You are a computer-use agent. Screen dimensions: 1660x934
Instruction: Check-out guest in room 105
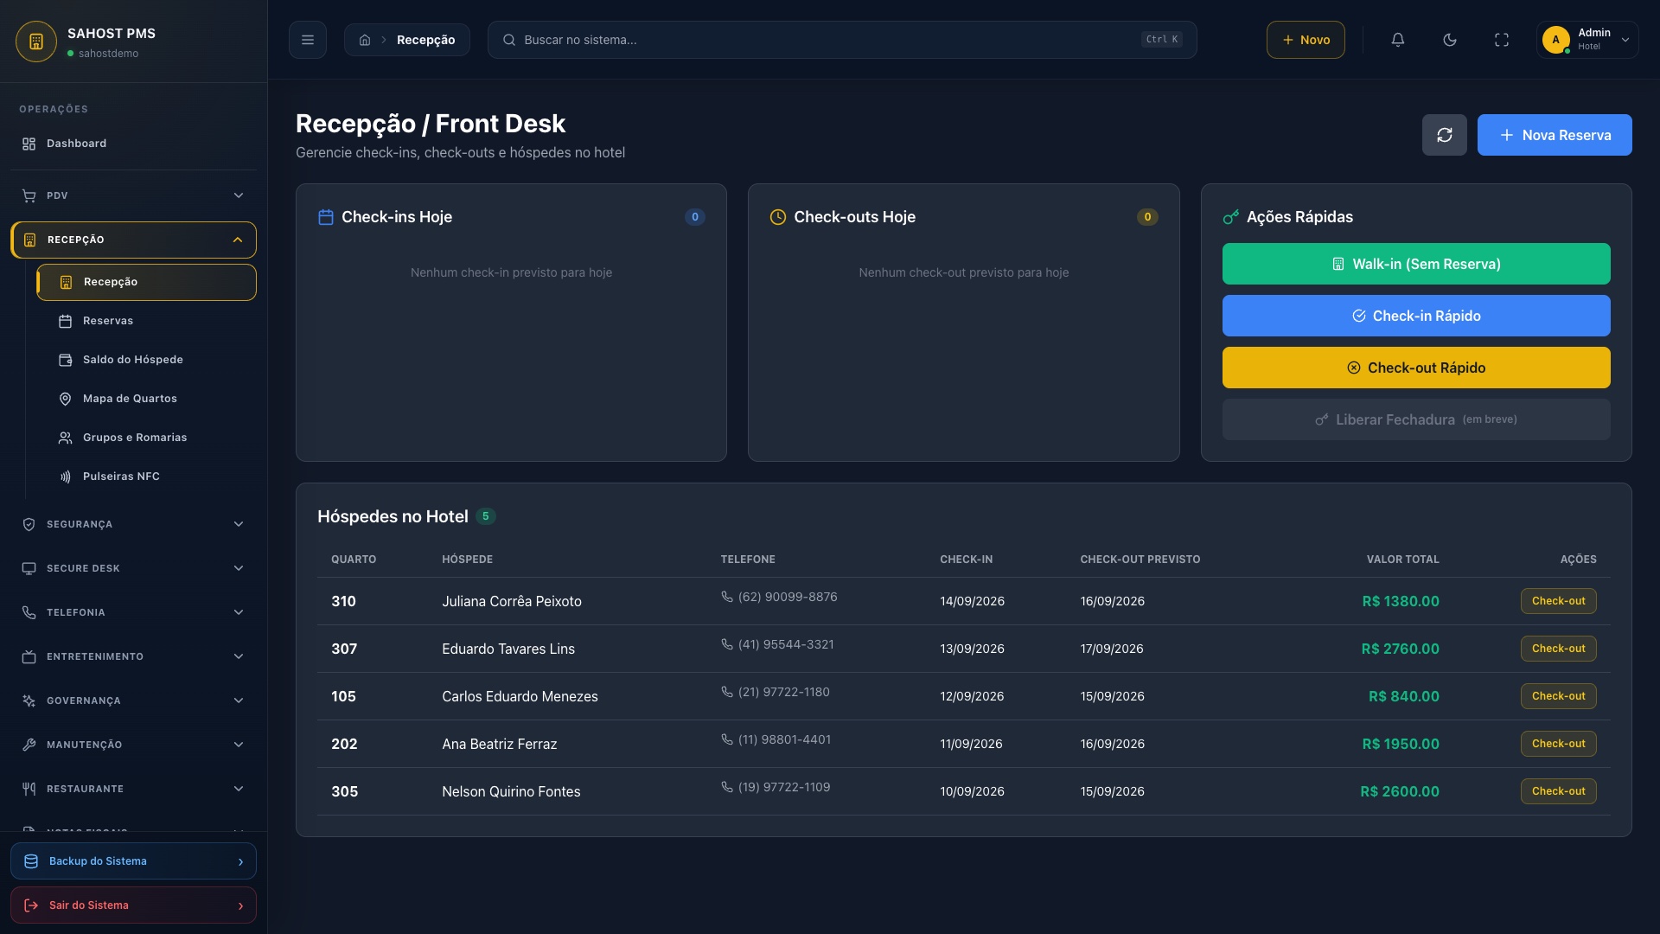[x=1558, y=696]
